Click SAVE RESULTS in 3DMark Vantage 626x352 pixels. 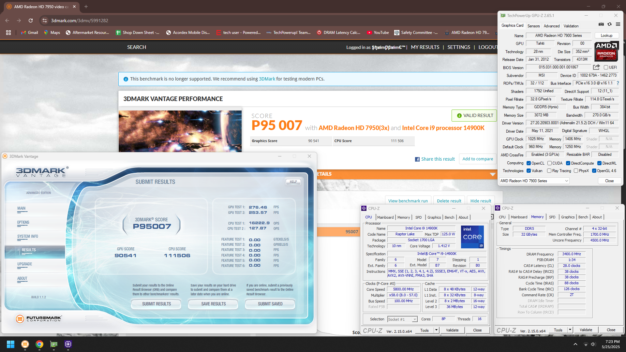(x=213, y=304)
